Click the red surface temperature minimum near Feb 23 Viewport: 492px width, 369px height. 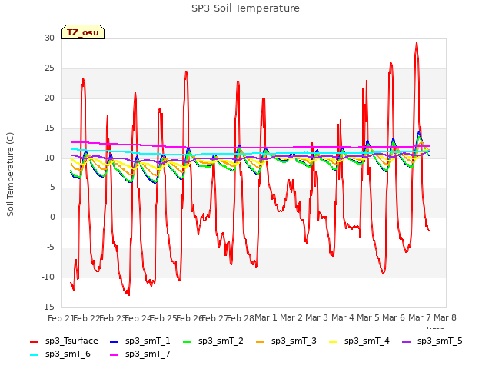[128, 294]
